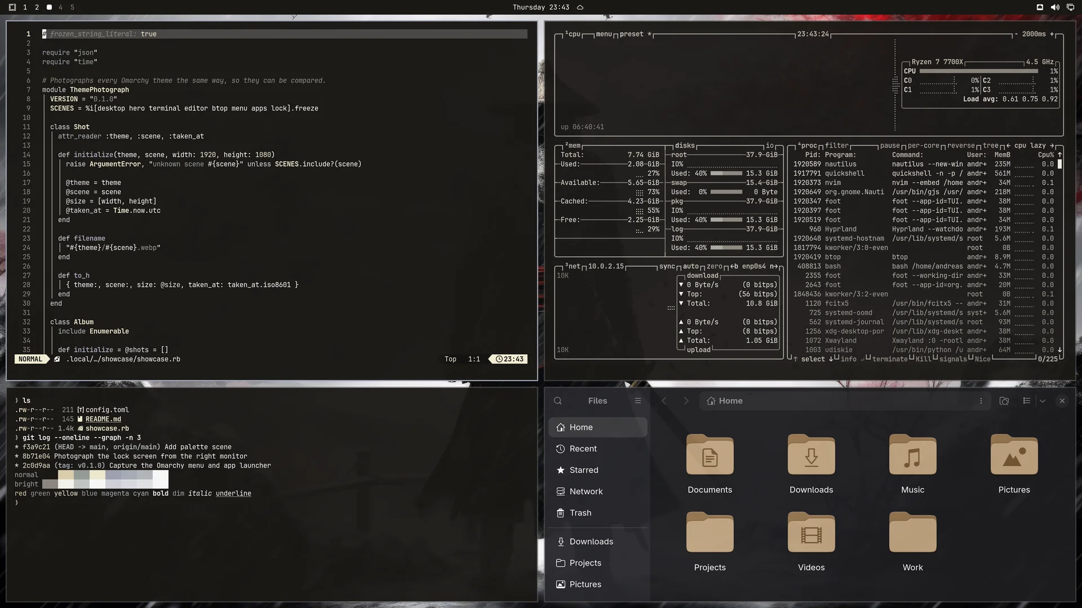Open the Downloads folder icon in the grid

tap(811, 464)
